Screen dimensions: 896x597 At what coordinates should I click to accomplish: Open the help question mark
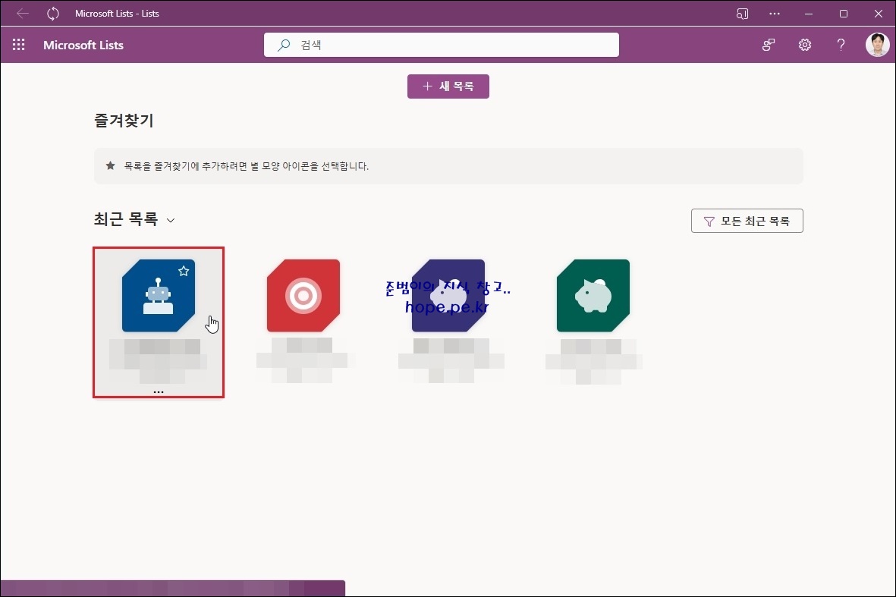(841, 45)
